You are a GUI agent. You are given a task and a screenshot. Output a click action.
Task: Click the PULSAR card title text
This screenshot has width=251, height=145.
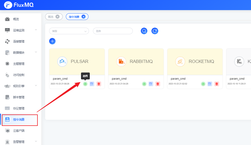pos(80,61)
